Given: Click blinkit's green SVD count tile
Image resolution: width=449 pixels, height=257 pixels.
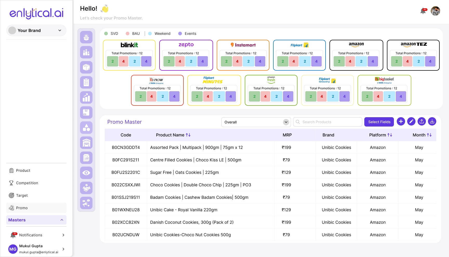Looking at the screenshot, I should pyautogui.click(x=113, y=61).
